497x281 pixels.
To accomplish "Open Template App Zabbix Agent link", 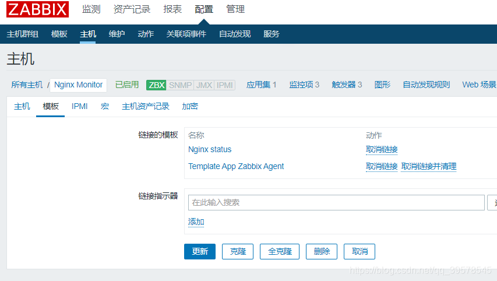I will pyautogui.click(x=236, y=166).
